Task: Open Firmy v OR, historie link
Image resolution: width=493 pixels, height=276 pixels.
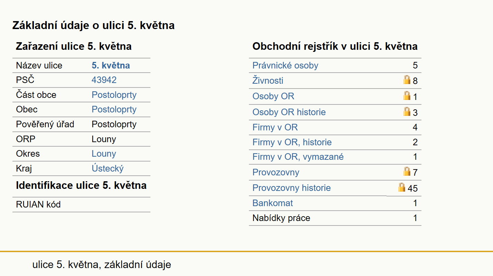Action: 292,142
